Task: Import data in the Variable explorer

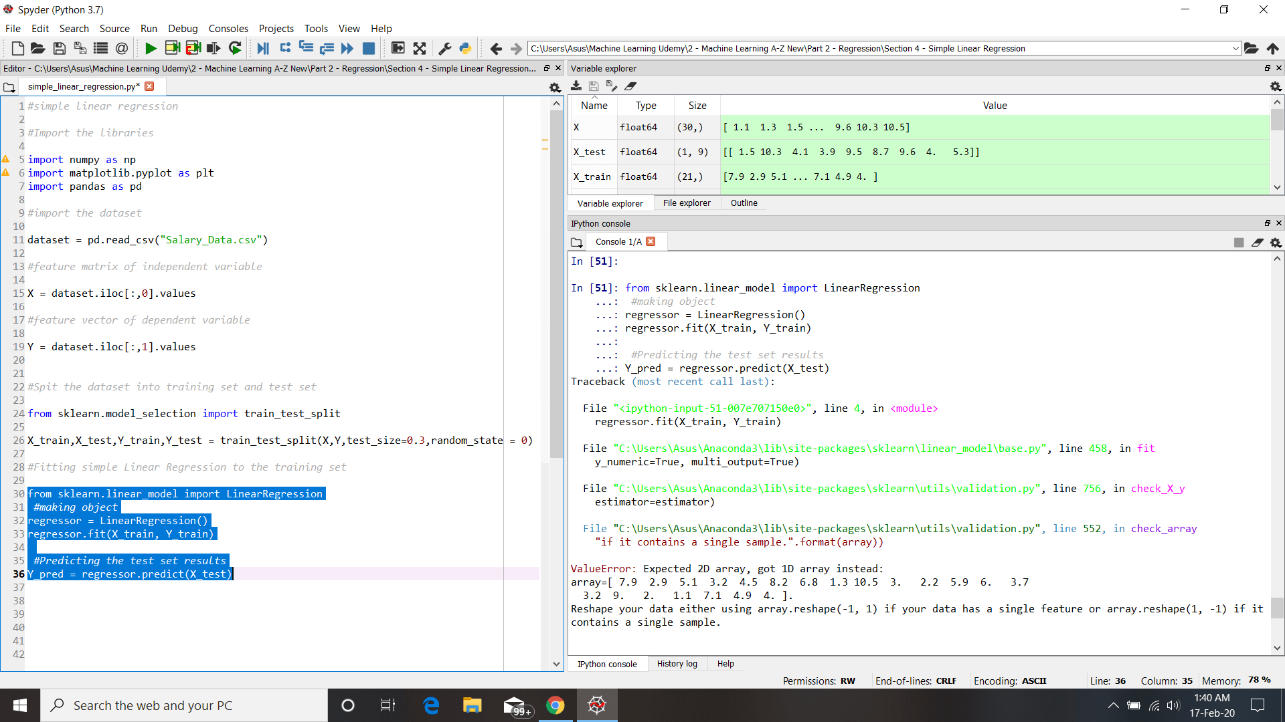Action: pos(576,86)
